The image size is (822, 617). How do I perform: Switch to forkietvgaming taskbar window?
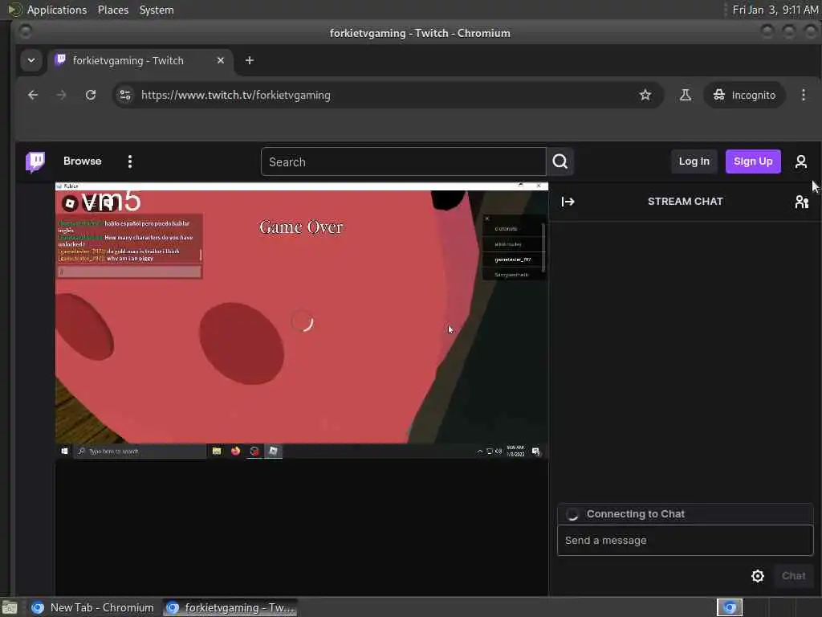pos(230,607)
